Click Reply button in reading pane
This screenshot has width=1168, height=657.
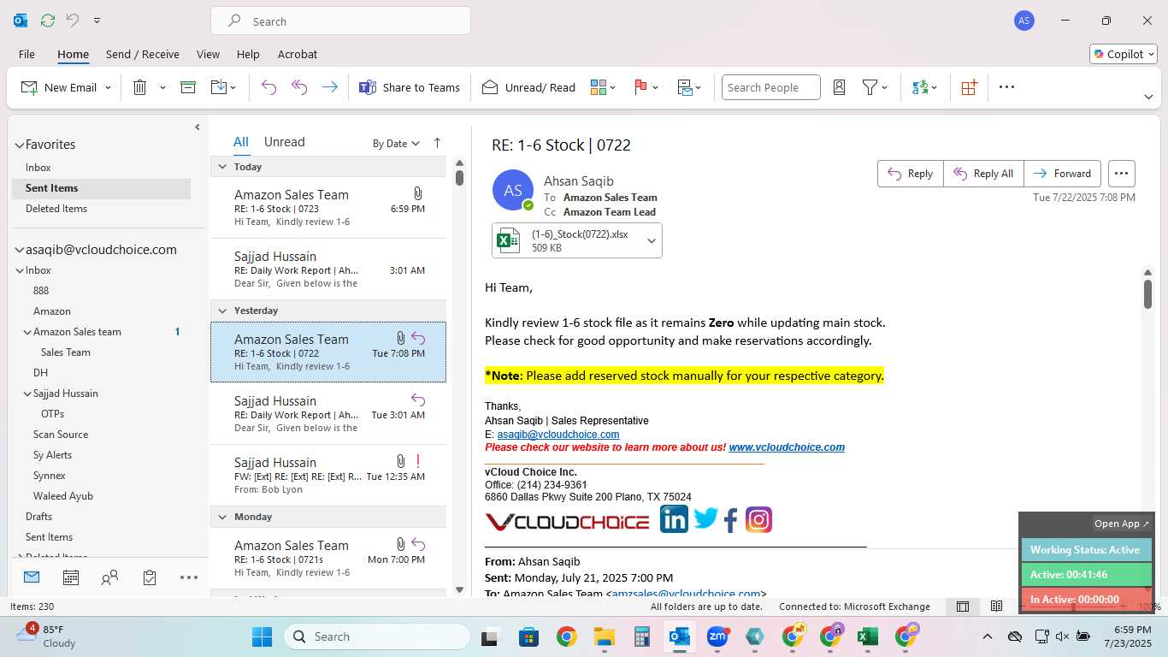coord(911,174)
